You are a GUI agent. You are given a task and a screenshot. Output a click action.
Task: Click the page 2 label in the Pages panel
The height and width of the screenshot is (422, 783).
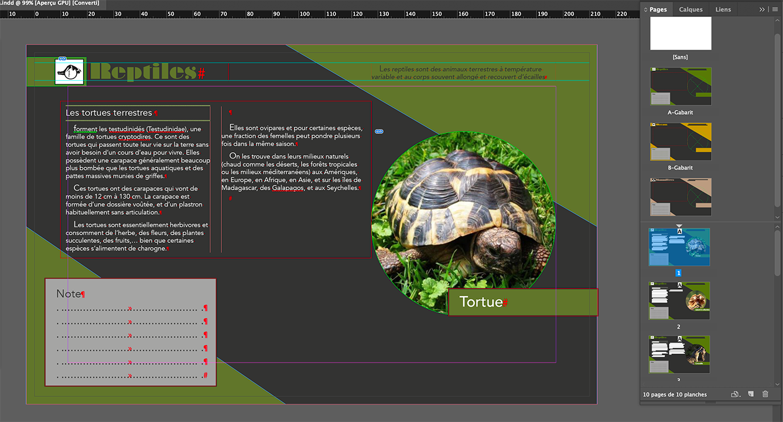(x=678, y=327)
